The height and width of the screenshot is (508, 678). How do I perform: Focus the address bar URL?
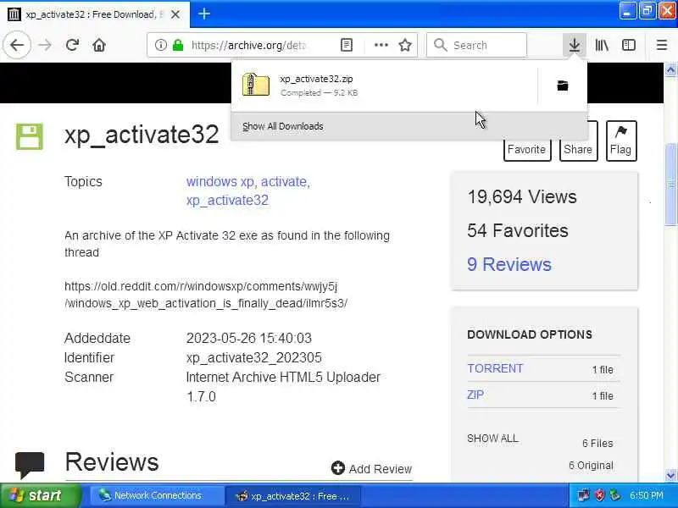pos(249,45)
